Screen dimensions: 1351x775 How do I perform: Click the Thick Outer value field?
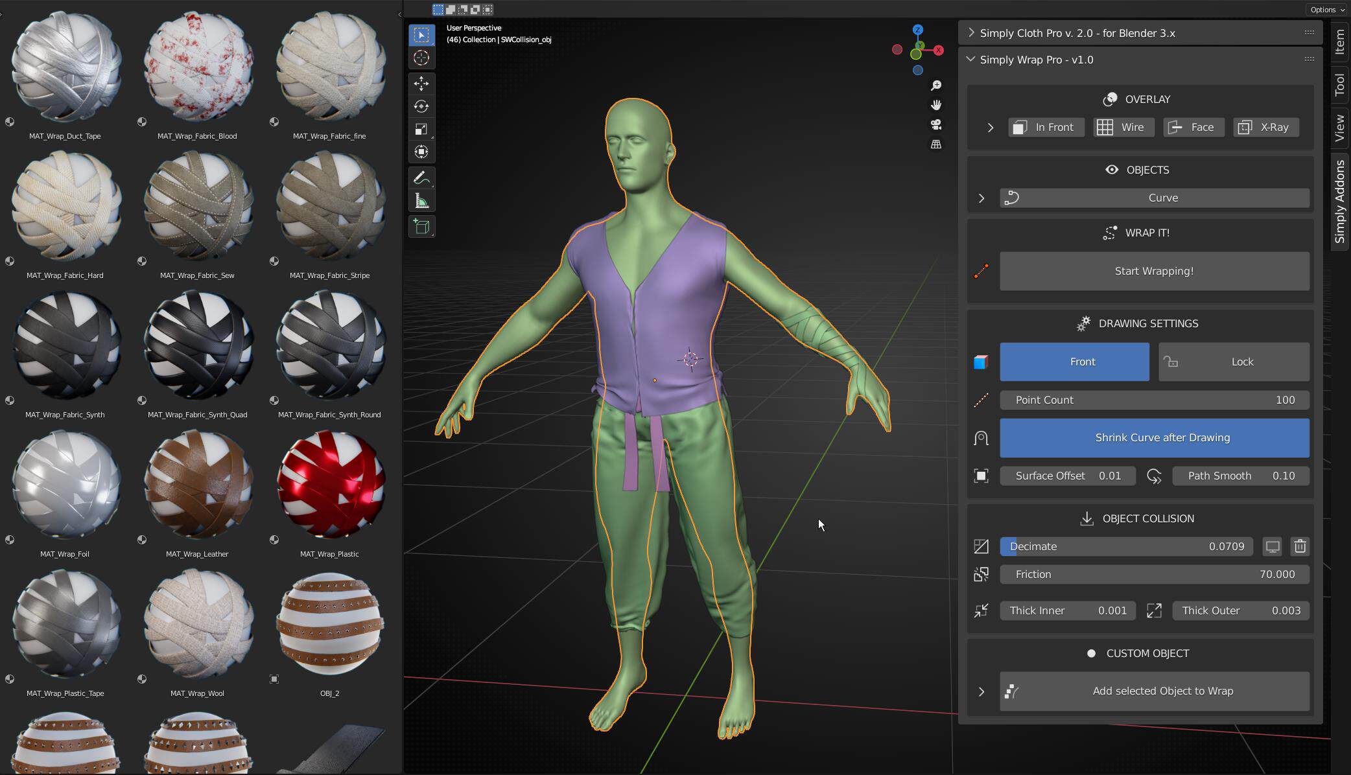(1241, 610)
